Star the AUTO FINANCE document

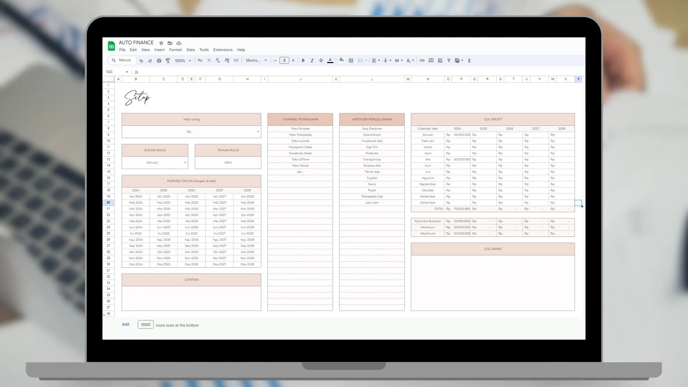click(x=161, y=43)
